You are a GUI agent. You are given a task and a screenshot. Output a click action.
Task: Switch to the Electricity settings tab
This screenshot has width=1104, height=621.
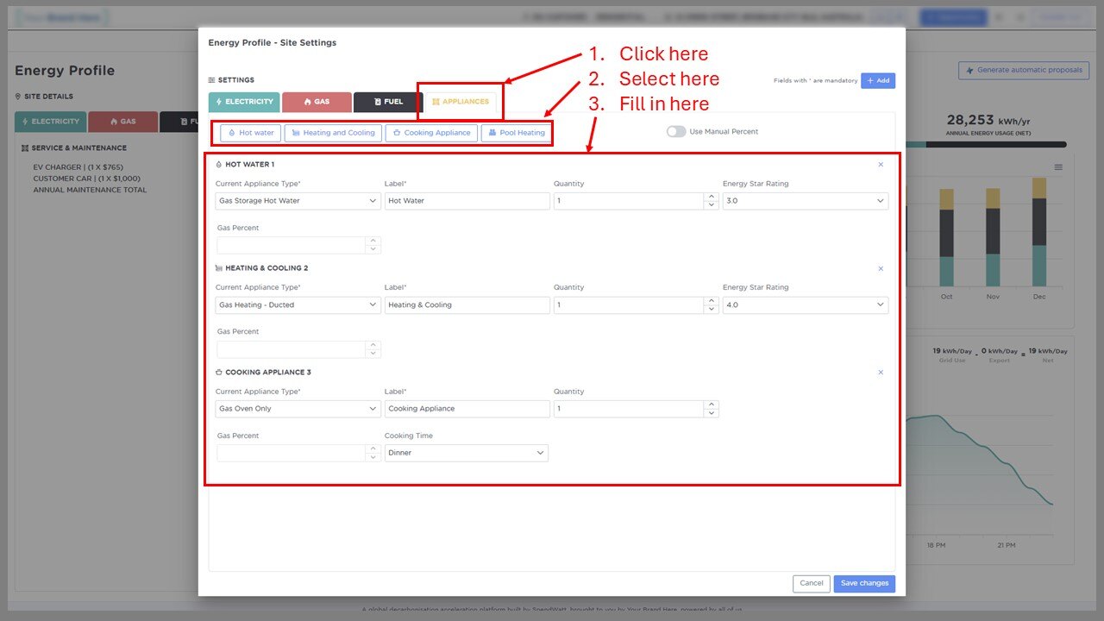coord(244,102)
